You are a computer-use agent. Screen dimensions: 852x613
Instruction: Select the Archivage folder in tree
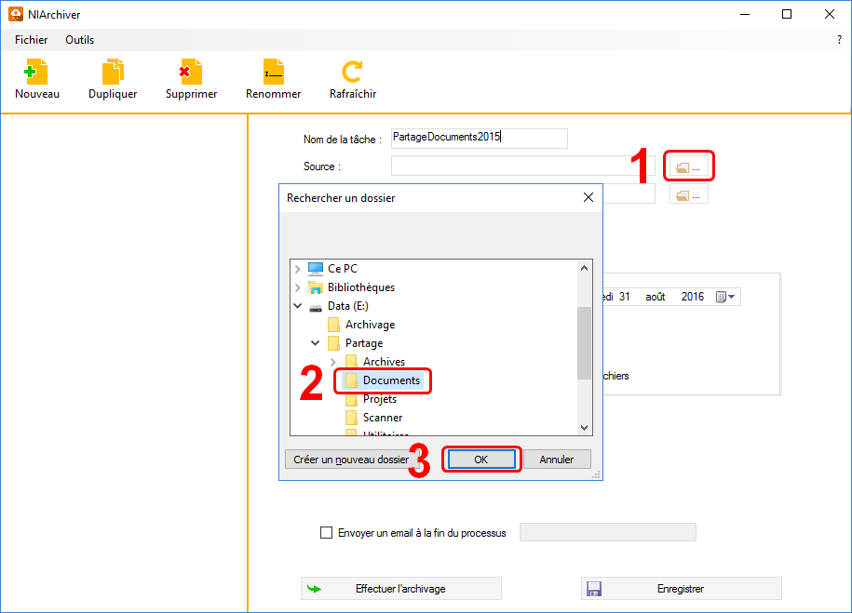(370, 325)
